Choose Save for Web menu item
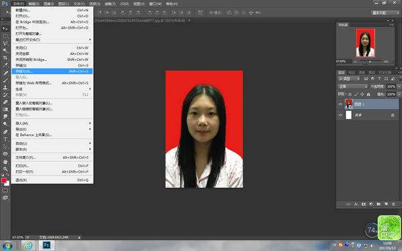Image resolution: width=402 pixels, height=251 pixels. pos(52,83)
